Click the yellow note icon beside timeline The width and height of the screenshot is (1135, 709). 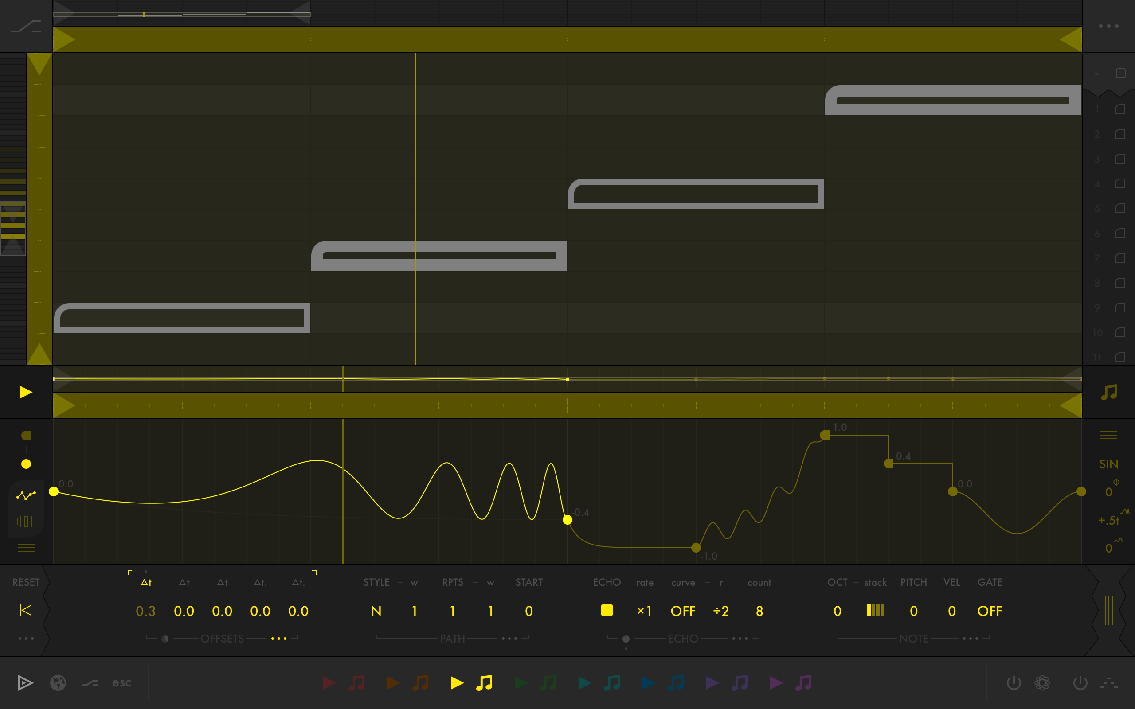(1109, 392)
